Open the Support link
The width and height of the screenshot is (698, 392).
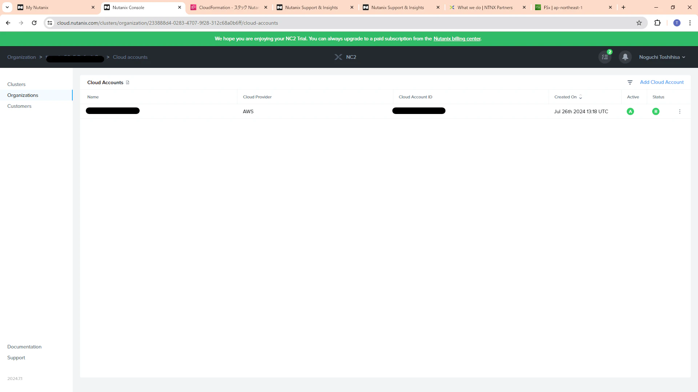16,358
